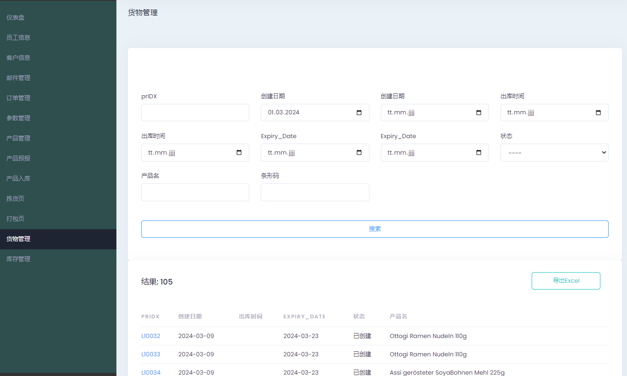Select 货物管理 sidebar item
Image resolution: width=627 pixels, height=376 pixels.
(x=58, y=239)
